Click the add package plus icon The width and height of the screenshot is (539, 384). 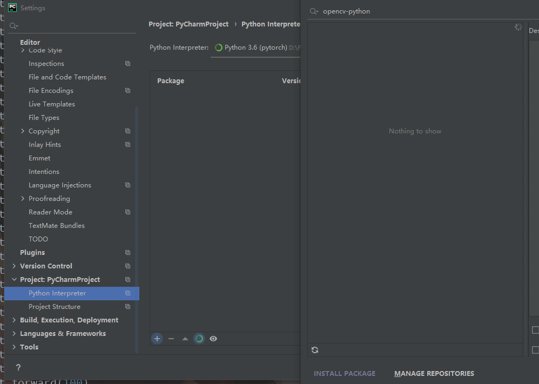coord(157,339)
